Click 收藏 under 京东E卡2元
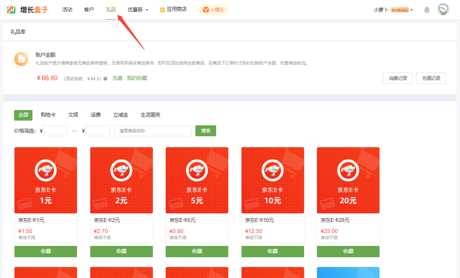Image resolution: width=460 pixels, height=278 pixels. (x=122, y=251)
